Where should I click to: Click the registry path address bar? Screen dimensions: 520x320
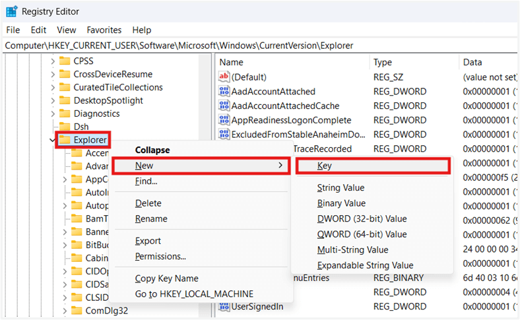tap(260, 46)
